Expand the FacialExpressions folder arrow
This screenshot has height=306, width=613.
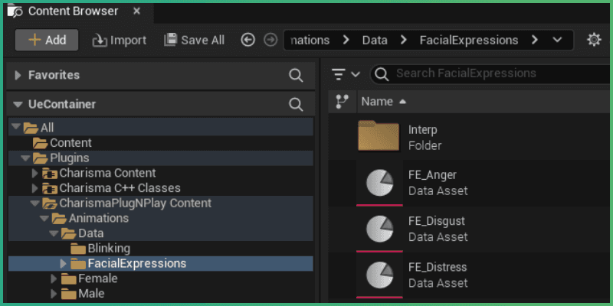tap(63, 263)
